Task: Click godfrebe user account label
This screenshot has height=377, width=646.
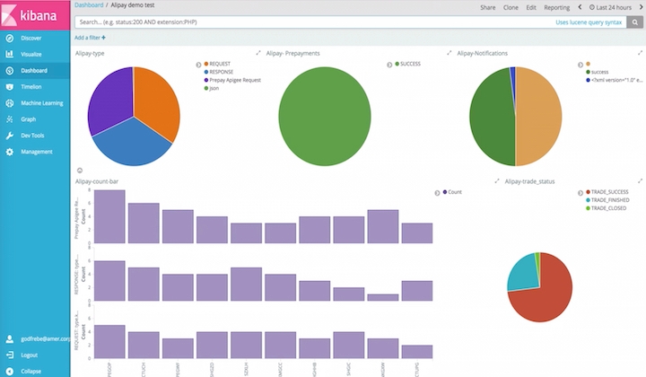Action: [46, 338]
